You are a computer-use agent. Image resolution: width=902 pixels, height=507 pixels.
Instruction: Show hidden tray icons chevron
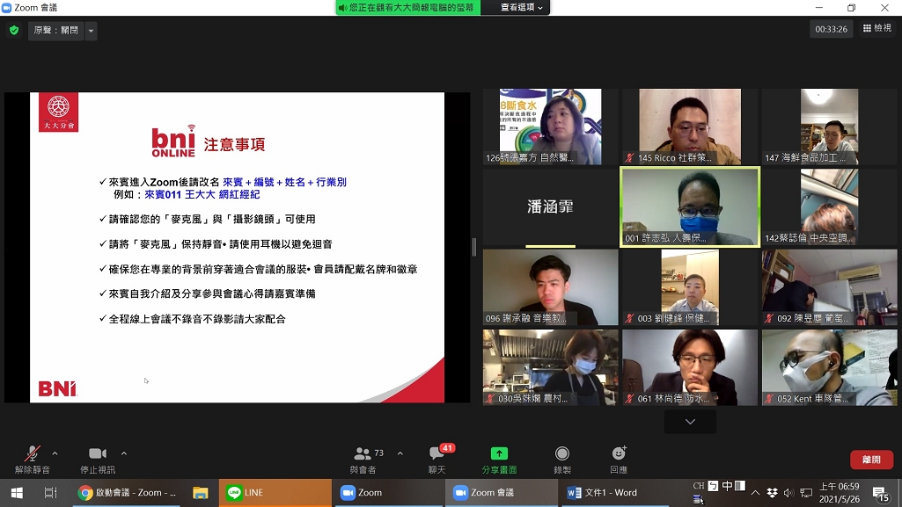(755, 493)
